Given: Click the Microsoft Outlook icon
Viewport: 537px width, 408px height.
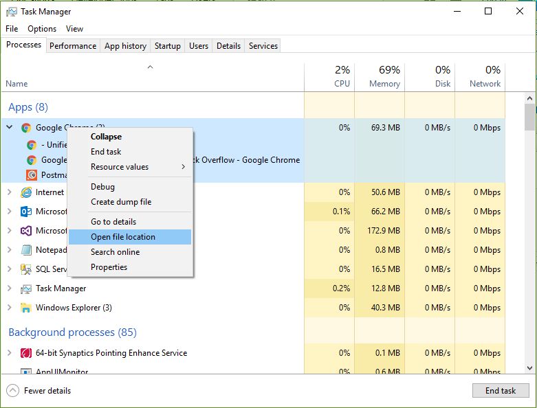Looking at the screenshot, I should (x=26, y=212).
